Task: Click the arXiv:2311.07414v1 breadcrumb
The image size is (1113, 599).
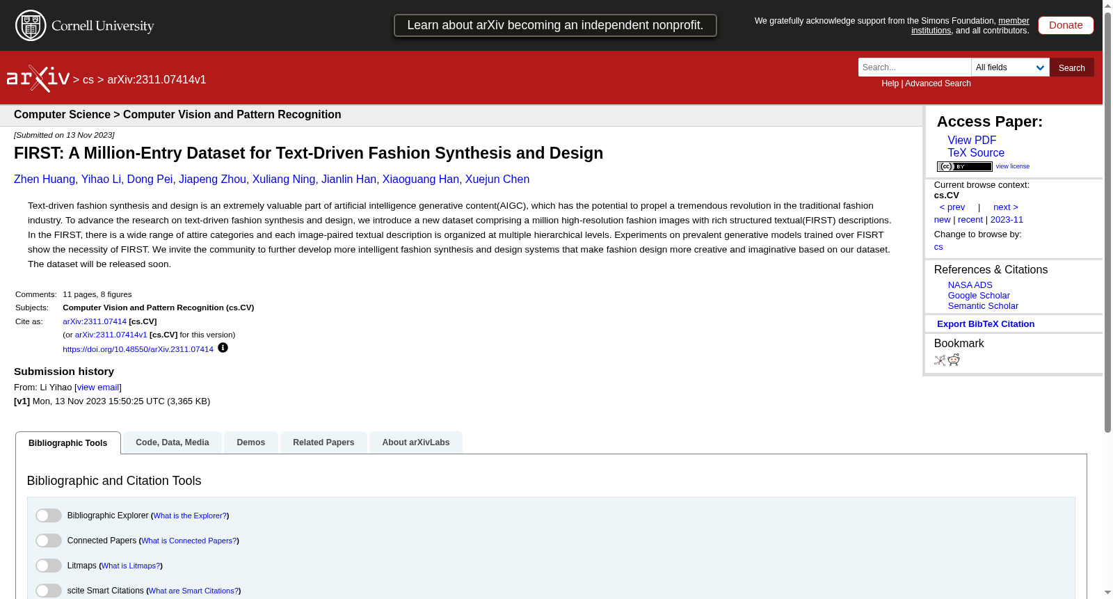Action: coord(157,79)
